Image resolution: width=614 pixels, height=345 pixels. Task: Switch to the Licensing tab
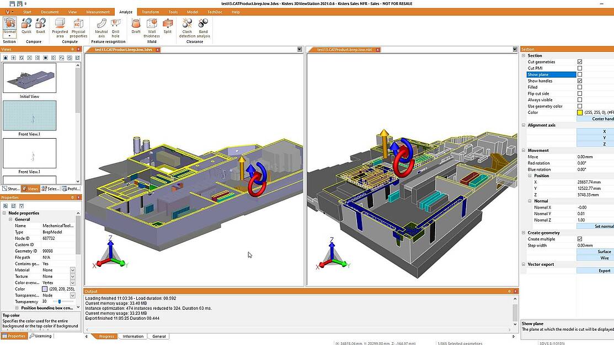(40, 336)
